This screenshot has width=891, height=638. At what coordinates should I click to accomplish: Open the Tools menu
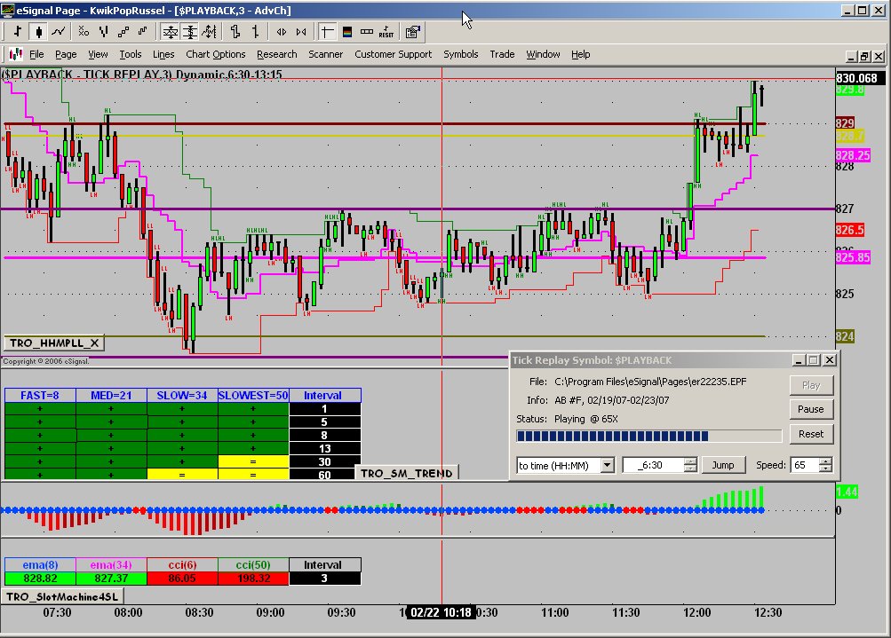(x=130, y=54)
